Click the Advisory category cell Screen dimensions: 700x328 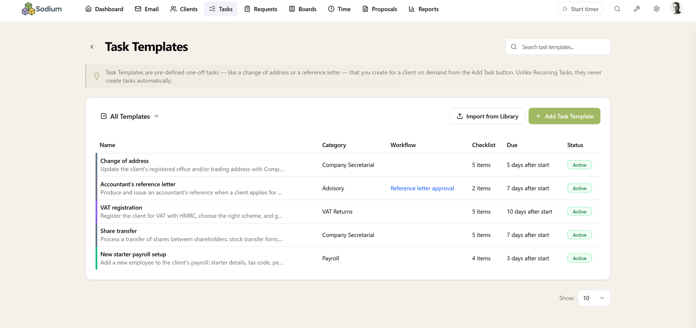pos(333,188)
